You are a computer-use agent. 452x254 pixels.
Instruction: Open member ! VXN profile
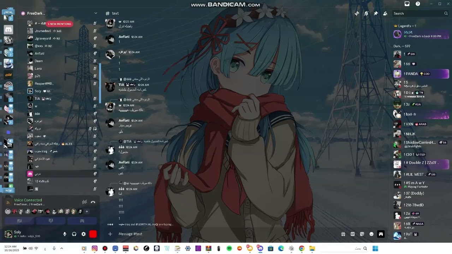[x=421, y=124]
